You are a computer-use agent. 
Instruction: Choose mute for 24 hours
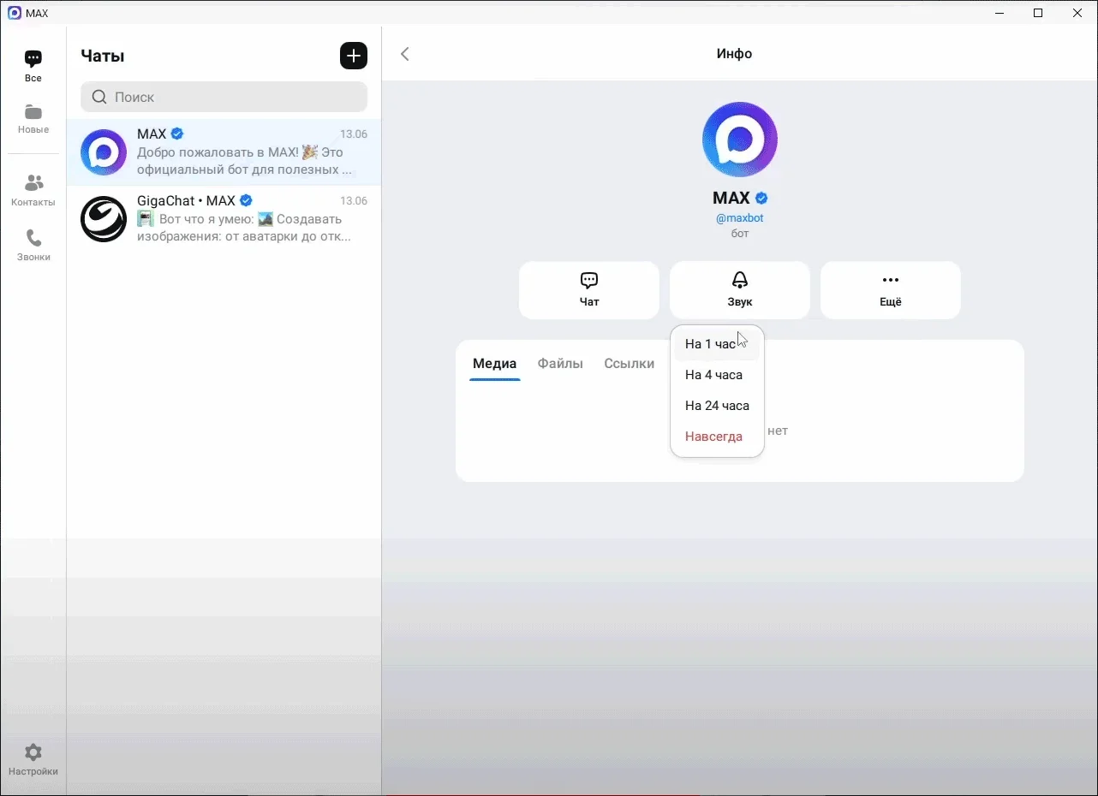[717, 406]
